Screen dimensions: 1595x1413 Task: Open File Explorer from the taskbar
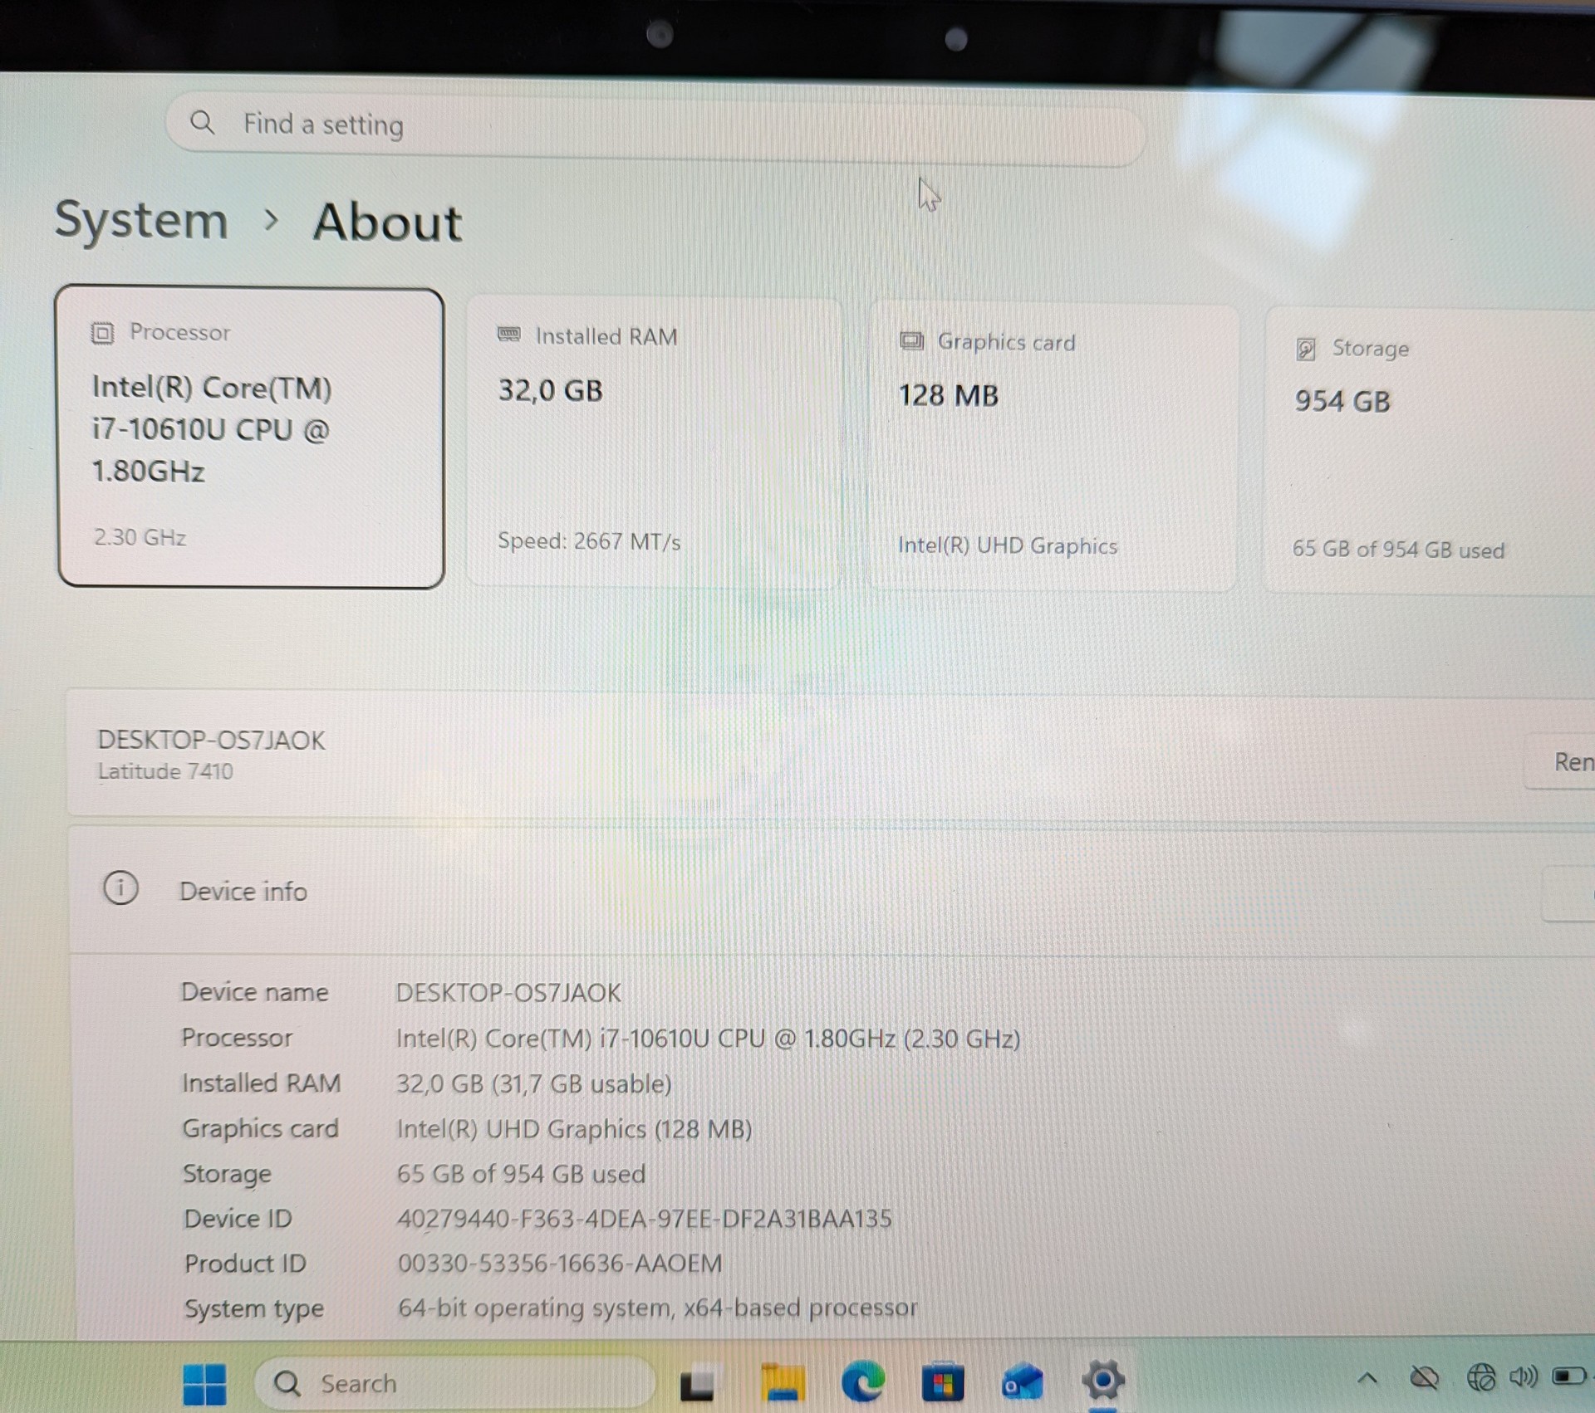(x=783, y=1382)
